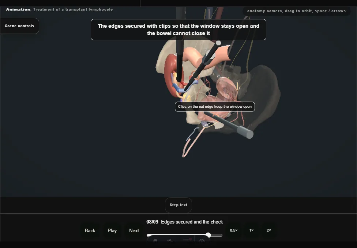This screenshot has width=357, height=248.
Task: Go Back to the previous step
Action: point(90,230)
